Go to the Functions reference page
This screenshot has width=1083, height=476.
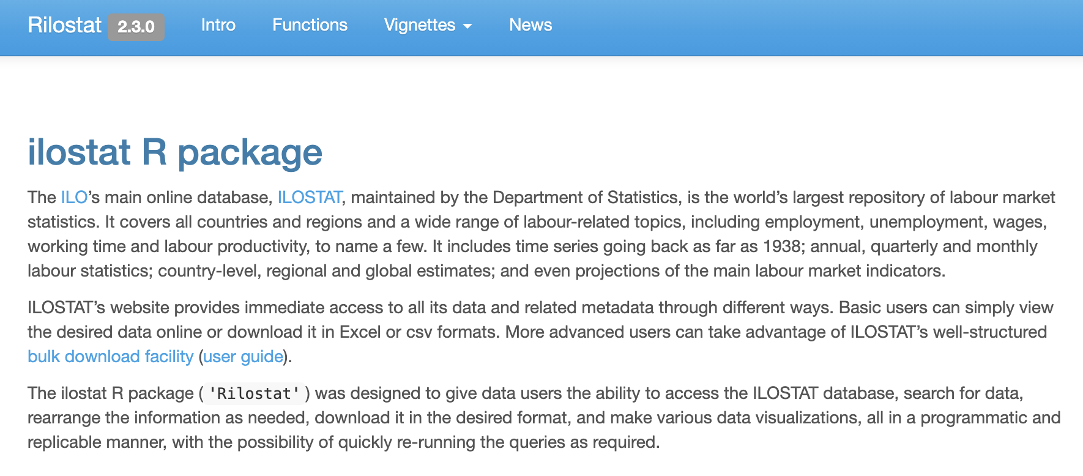[x=310, y=25]
